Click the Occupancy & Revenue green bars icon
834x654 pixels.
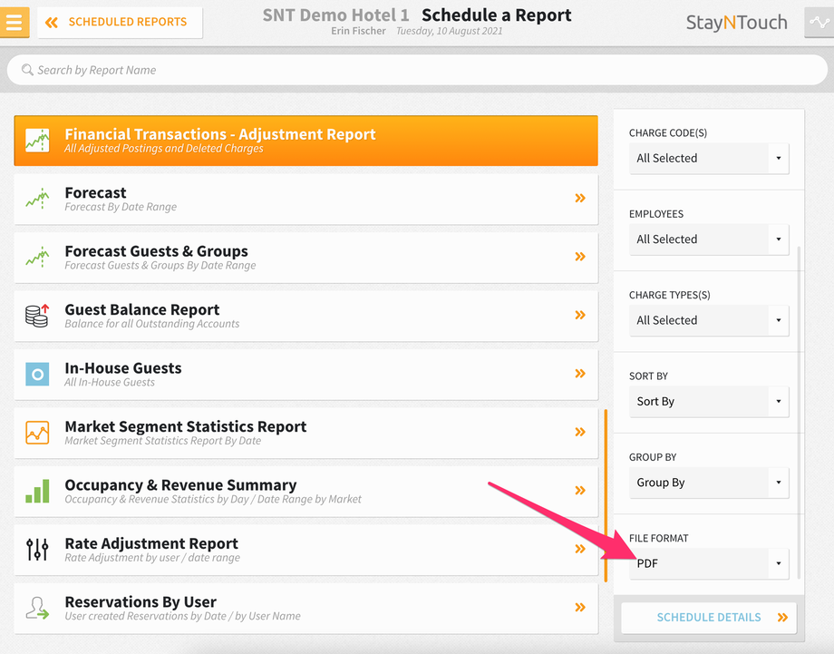(37, 491)
